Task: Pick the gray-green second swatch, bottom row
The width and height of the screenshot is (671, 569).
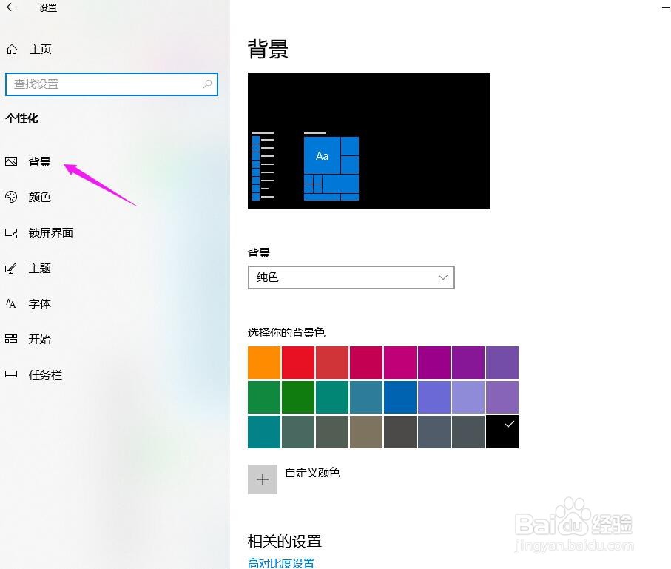Action: 298,432
